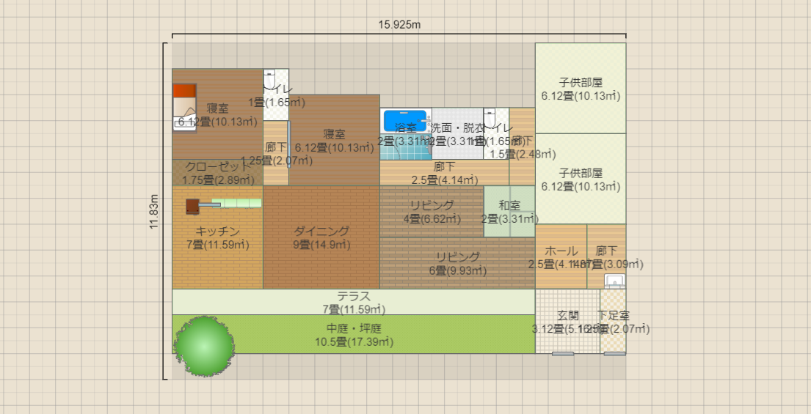Select the ホール 2.5畳 room
Screen dimensions: 811x414
(x=561, y=256)
